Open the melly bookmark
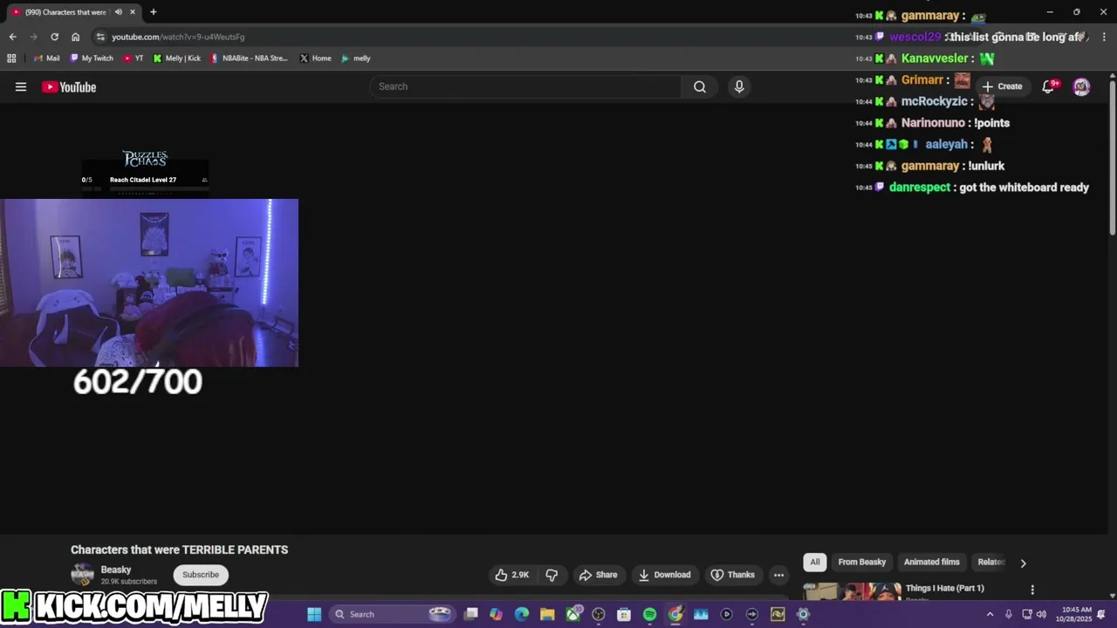The width and height of the screenshot is (1117, 628). 356,58
